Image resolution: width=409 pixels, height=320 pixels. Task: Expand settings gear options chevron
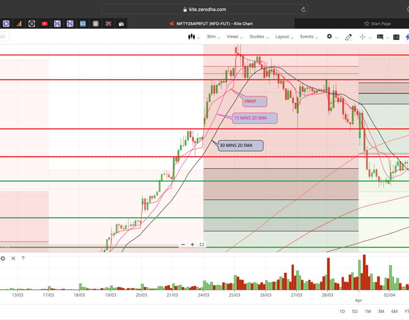[x=337, y=38]
